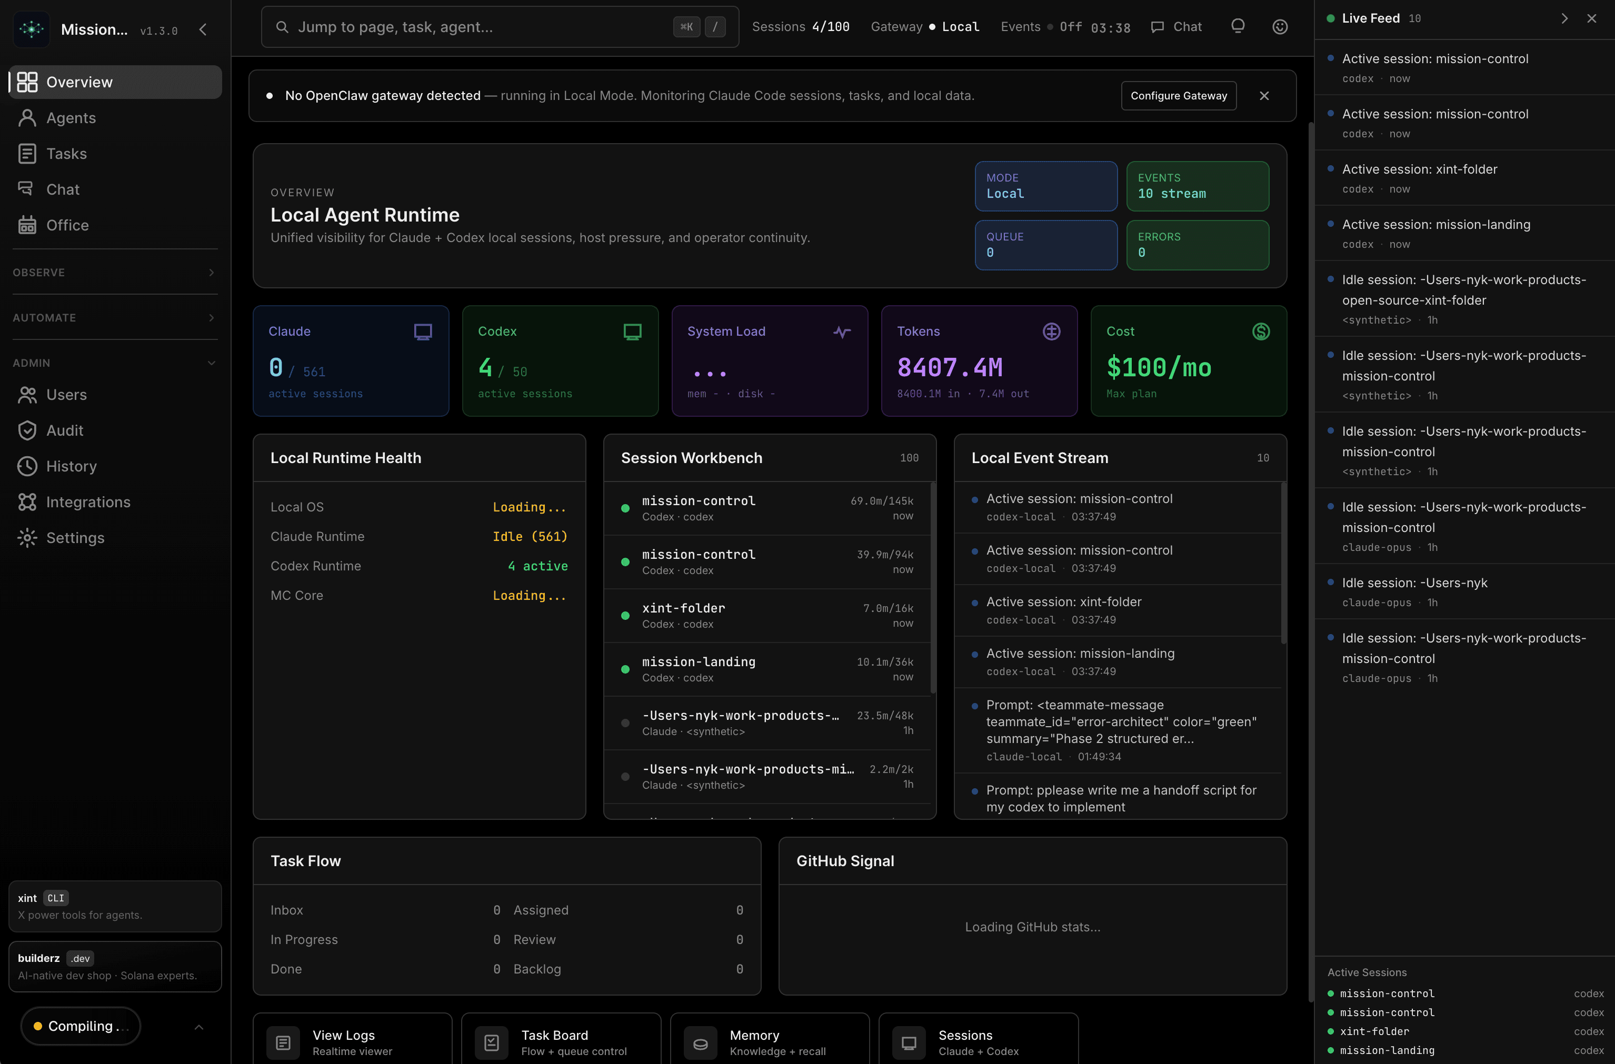Select the History clock icon
This screenshot has height=1064, width=1615.
(x=27, y=466)
